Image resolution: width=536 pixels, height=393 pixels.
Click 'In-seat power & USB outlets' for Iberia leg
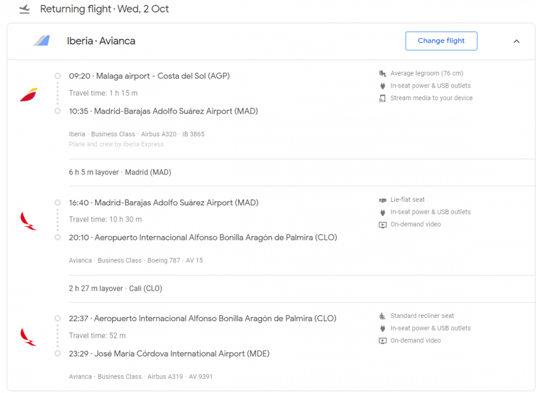(x=431, y=86)
